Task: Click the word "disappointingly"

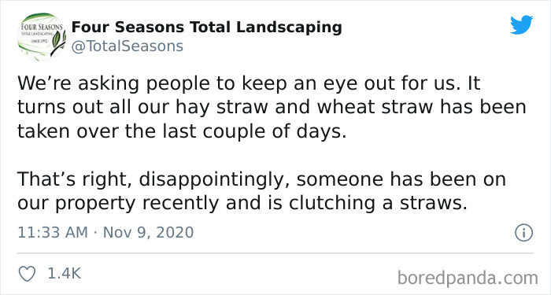Action: (x=214, y=180)
